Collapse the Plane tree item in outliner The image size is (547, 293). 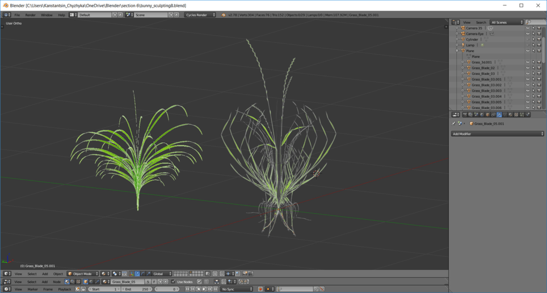pyautogui.click(x=457, y=51)
